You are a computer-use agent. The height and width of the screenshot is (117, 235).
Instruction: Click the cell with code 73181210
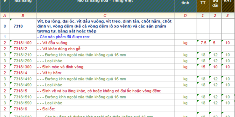[x=23, y=55]
